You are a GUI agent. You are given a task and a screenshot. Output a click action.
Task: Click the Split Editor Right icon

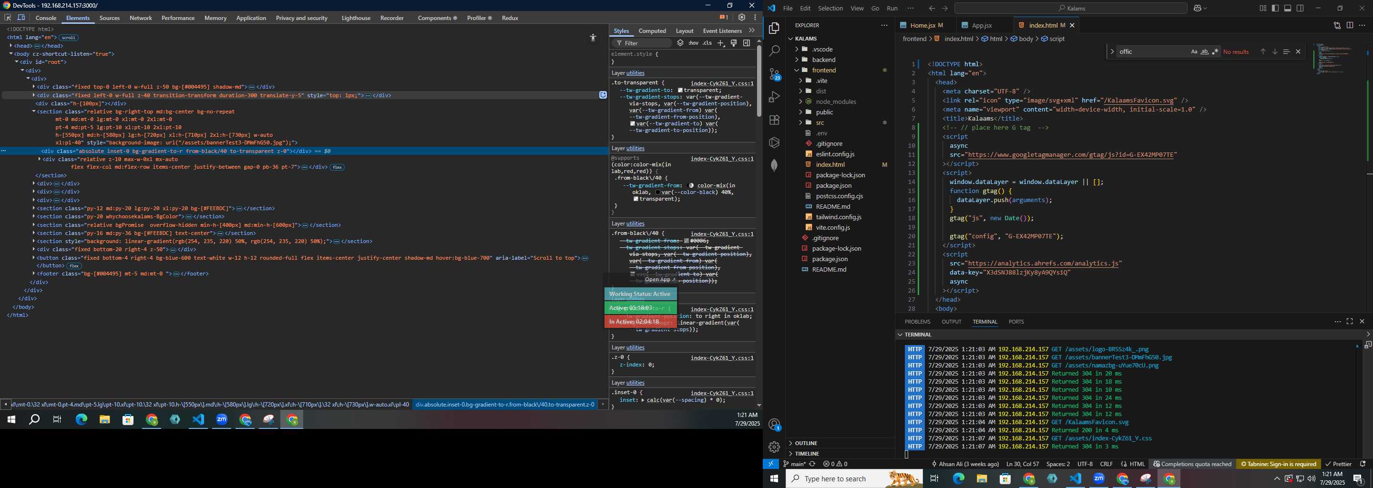point(1350,25)
